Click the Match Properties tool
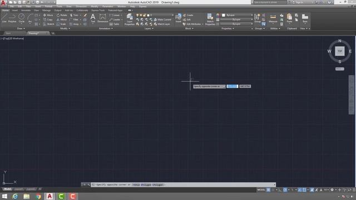The image size is (356, 200). click(210, 19)
